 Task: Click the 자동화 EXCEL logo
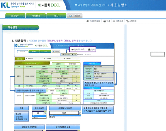point(49,5)
